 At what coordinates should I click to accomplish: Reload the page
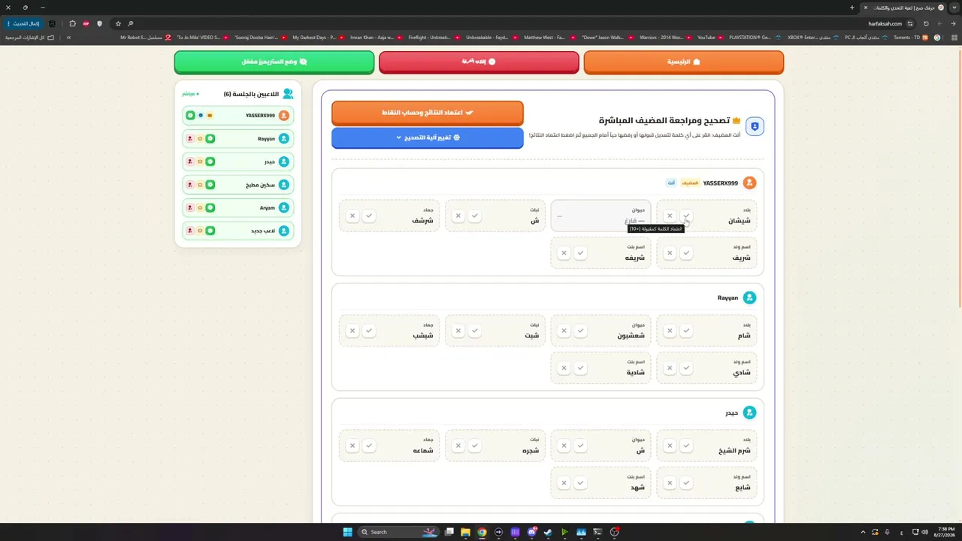coord(926,23)
